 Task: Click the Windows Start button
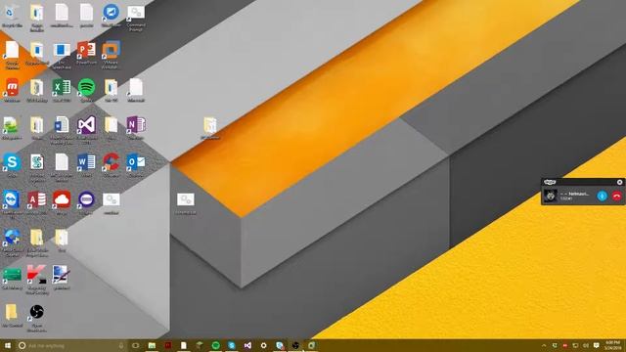pyautogui.click(x=7, y=345)
